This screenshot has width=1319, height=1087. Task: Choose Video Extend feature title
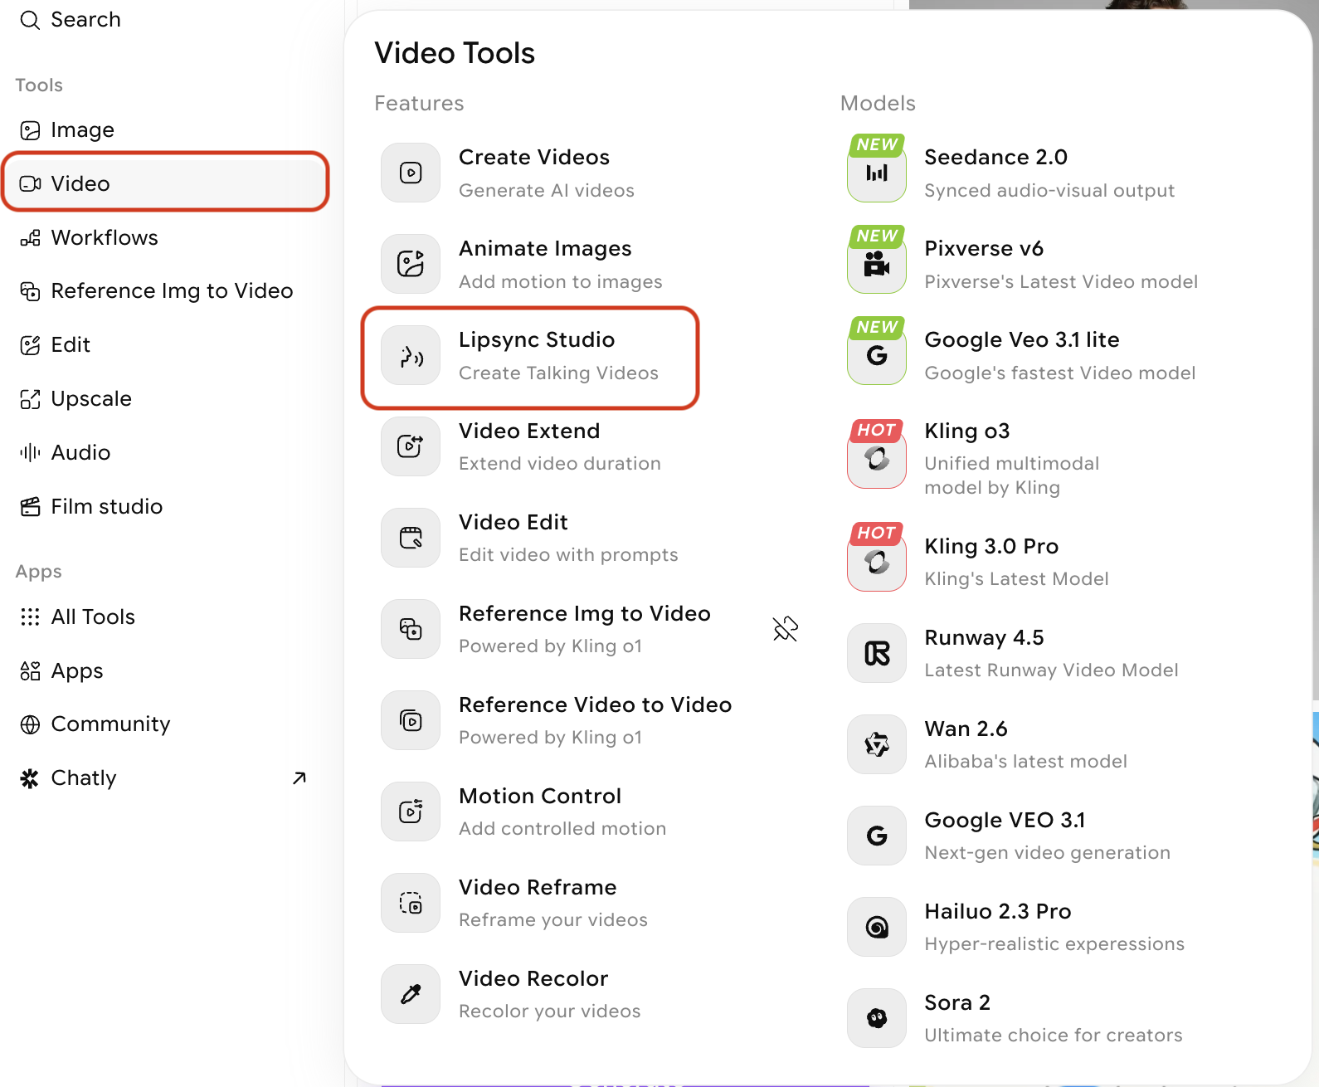point(529,431)
